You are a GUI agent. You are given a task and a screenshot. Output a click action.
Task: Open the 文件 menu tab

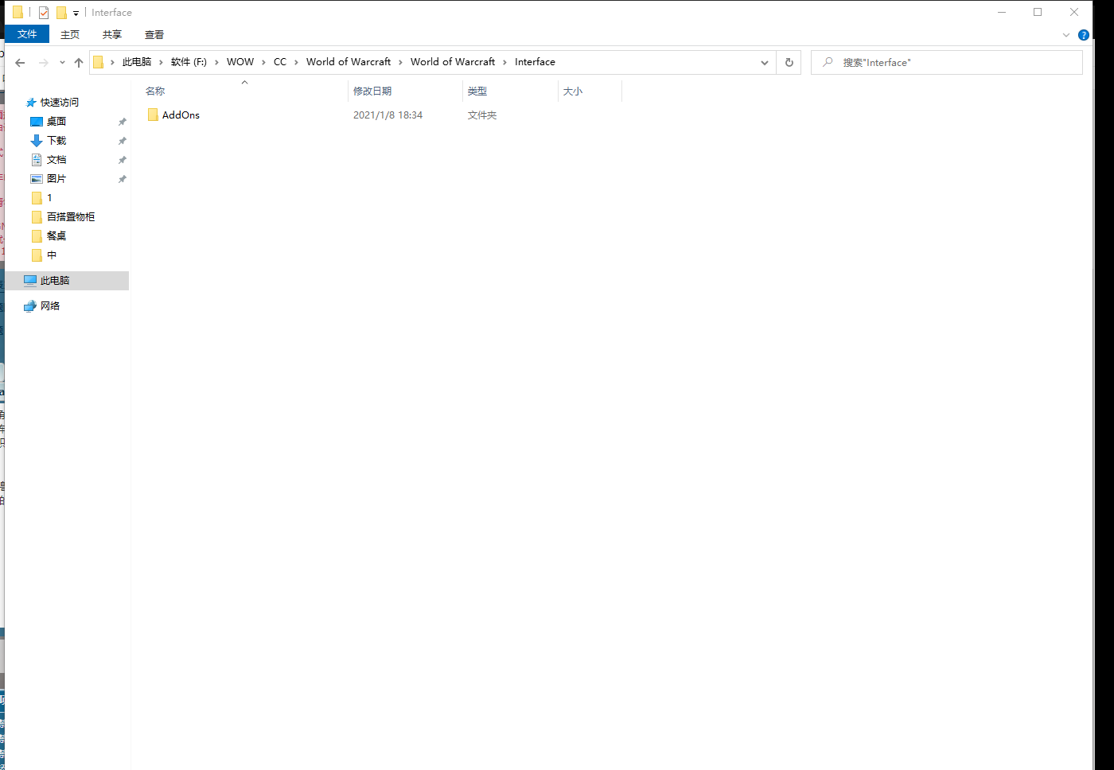(x=27, y=34)
